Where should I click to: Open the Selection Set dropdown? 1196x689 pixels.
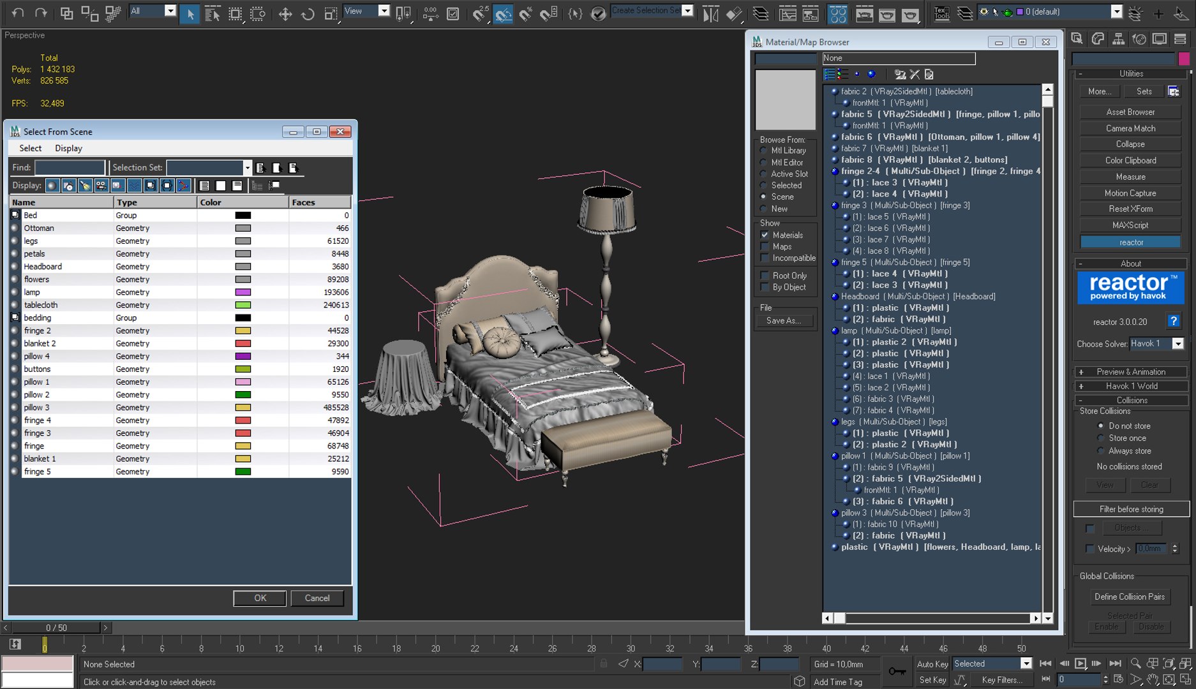click(247, 168)
